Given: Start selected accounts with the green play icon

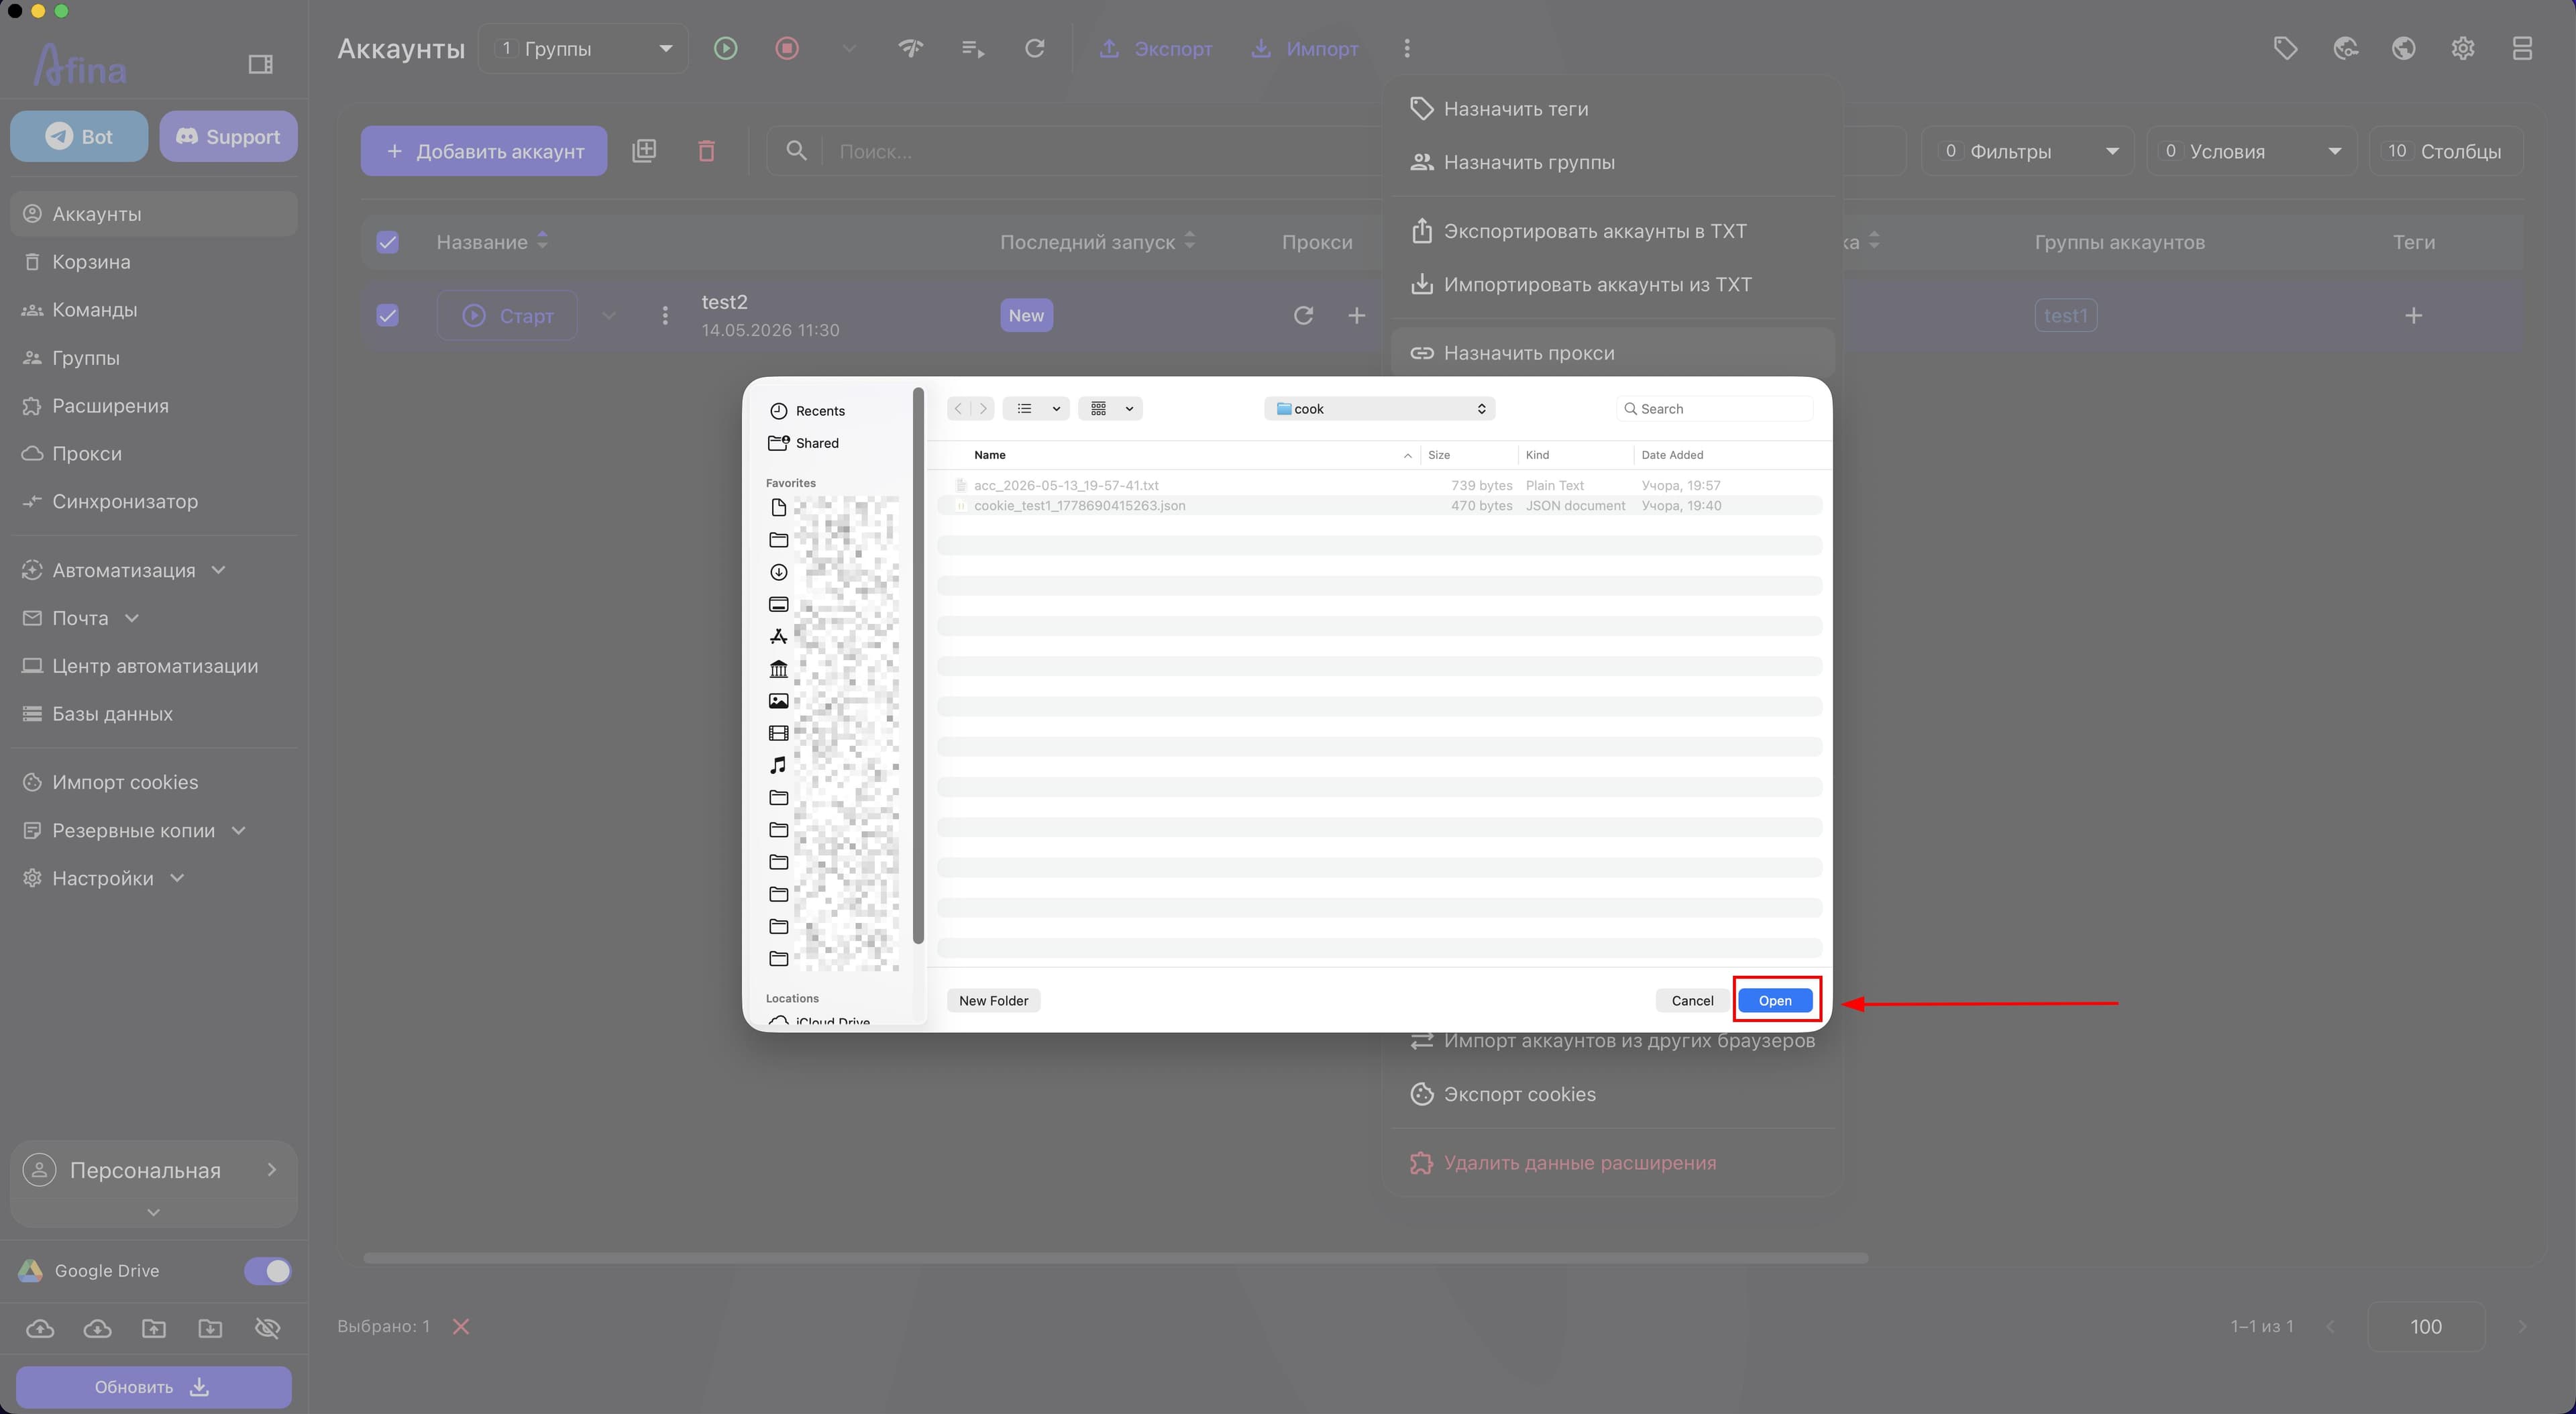Looking at the screenshot, I should 726,48.
